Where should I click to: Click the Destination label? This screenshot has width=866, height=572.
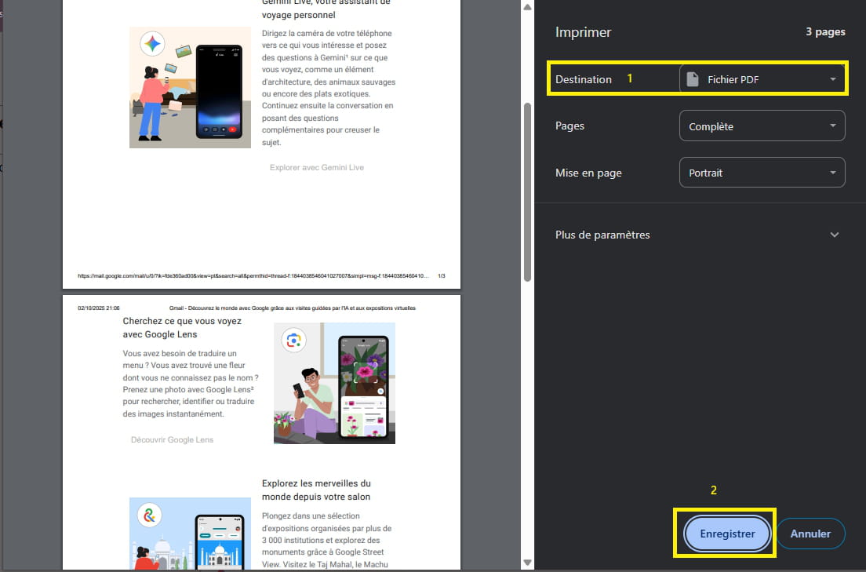[x=584, y=79]
